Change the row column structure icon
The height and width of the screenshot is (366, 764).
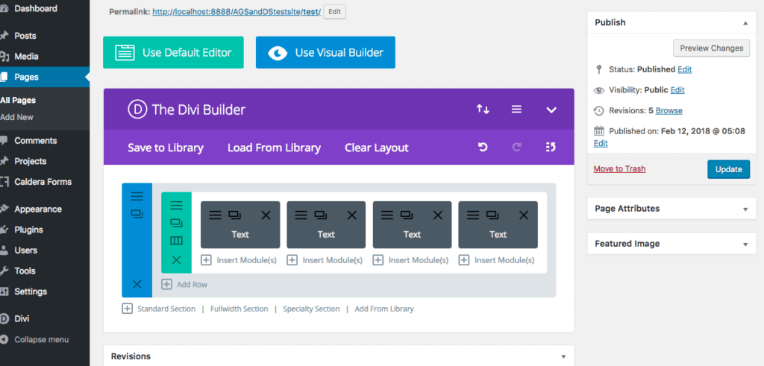[x=176, y=241]
